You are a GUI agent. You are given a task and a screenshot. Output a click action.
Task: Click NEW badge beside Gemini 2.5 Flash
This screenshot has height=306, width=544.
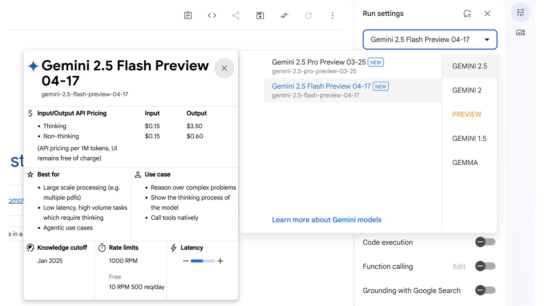click(381, 87)
